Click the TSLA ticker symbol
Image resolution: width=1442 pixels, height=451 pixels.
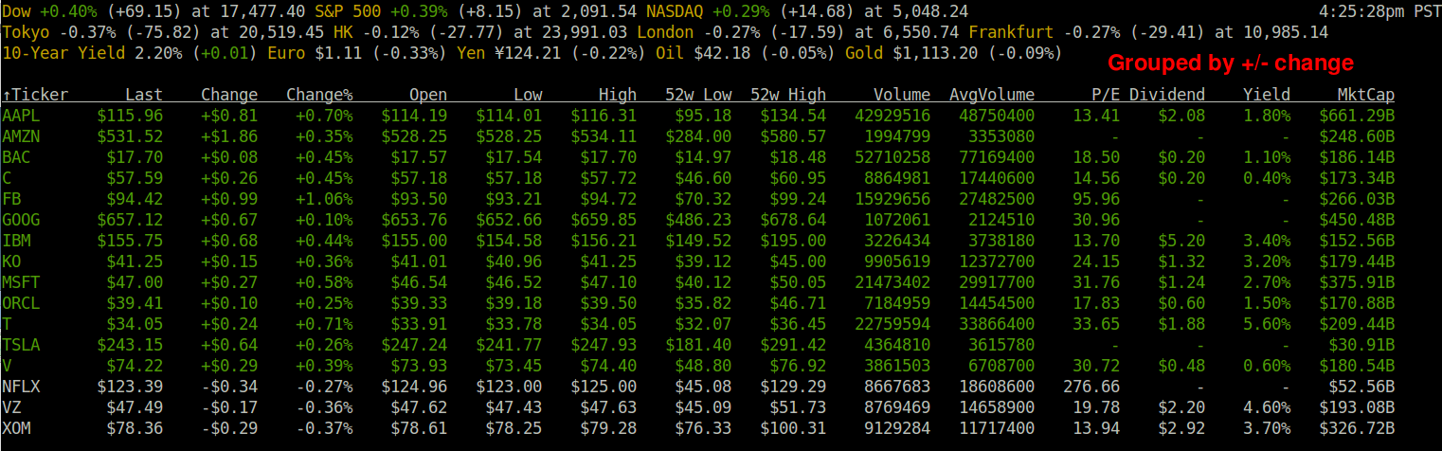(x=21, y=345)
